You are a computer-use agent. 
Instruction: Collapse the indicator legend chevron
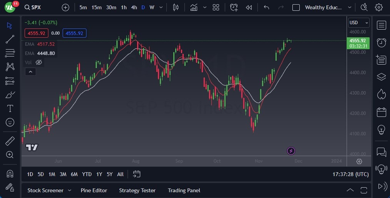(x=30, y=72)
